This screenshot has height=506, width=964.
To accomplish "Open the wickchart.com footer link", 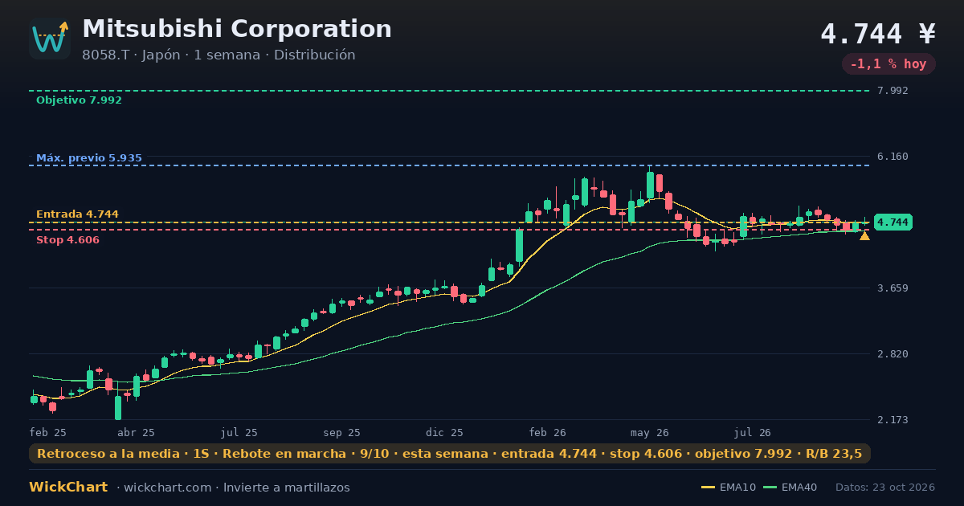I will pyautogui.click(x=168, y=488).
